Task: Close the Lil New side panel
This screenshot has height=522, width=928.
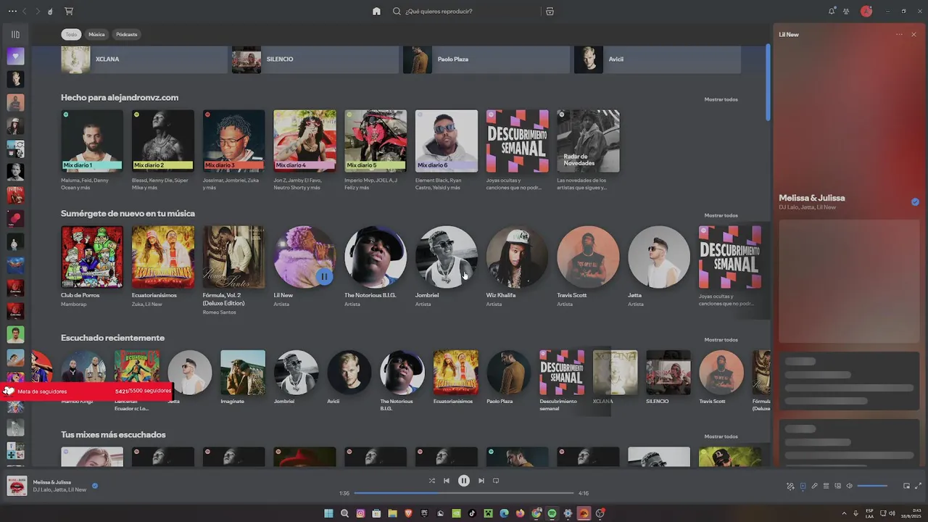Action: [913, 34]
